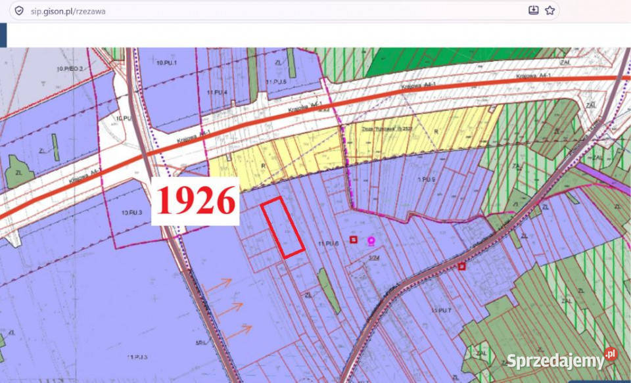631x383 pixels.
Task: Click the magenta pin marker on the map
Action: click(371, 241)
